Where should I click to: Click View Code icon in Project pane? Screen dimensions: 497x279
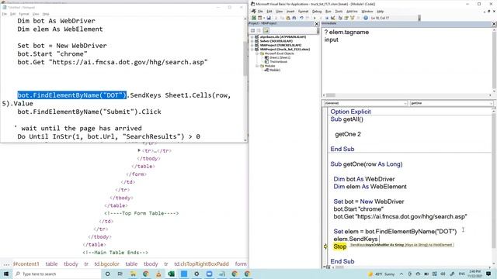[x=253, y=31]
